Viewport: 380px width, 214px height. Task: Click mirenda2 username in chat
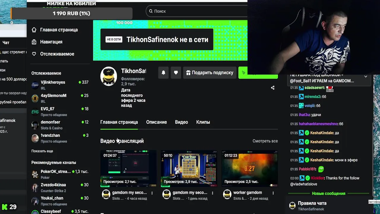313,97
